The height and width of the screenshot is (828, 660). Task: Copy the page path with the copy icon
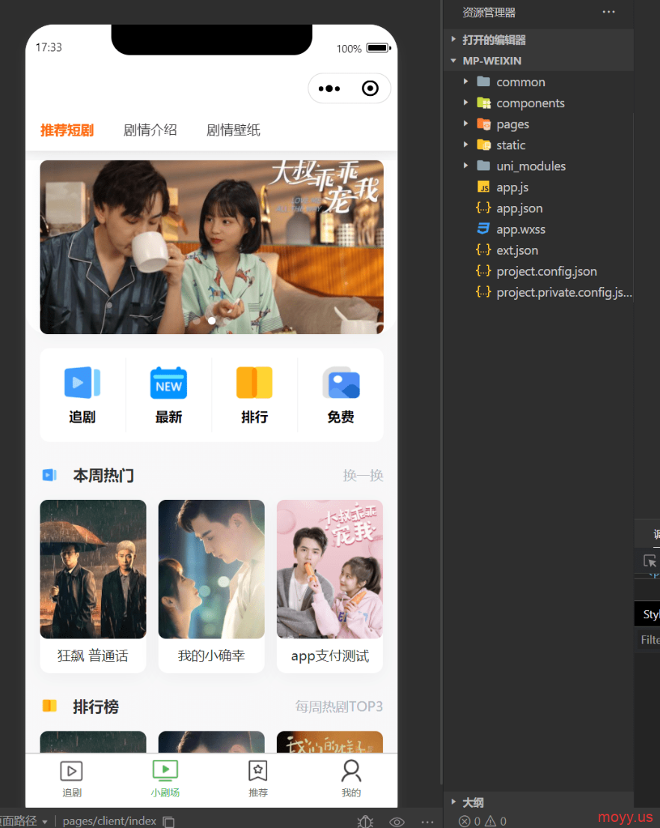tap(168, 822)
